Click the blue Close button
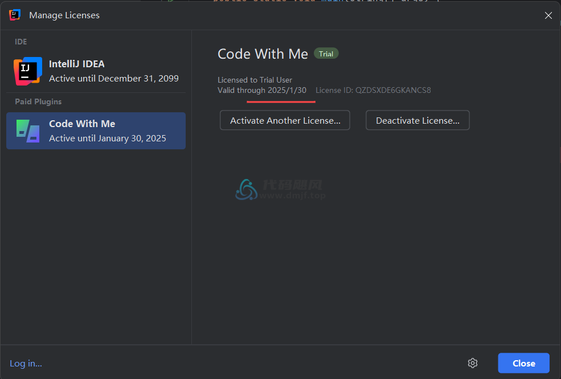561x379 pixels. (523, 363)
